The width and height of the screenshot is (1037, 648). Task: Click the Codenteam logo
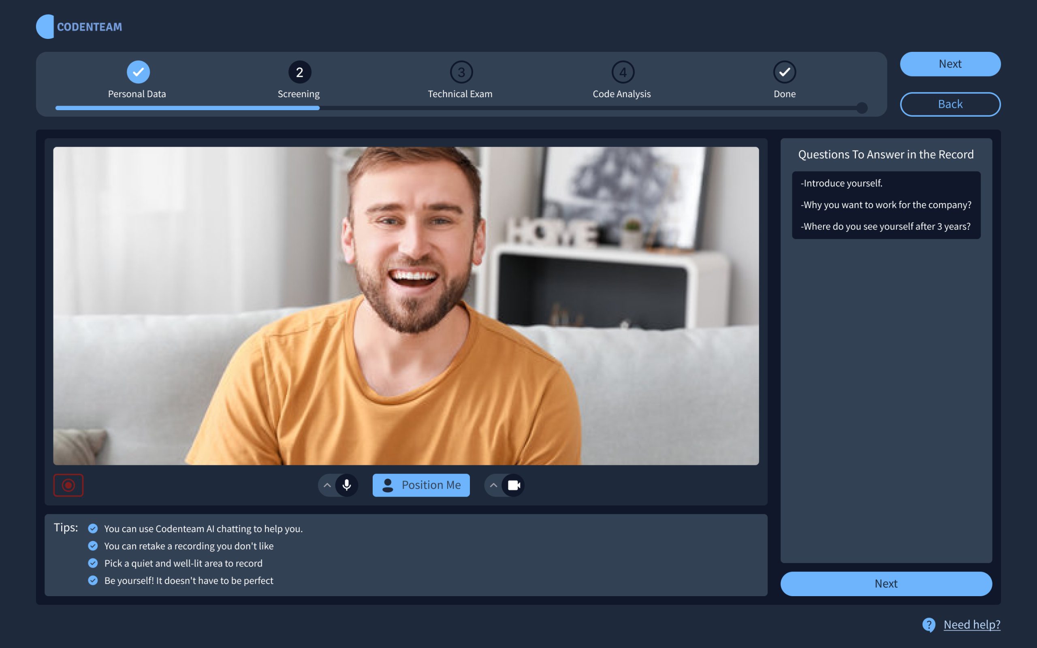[79, 27]
